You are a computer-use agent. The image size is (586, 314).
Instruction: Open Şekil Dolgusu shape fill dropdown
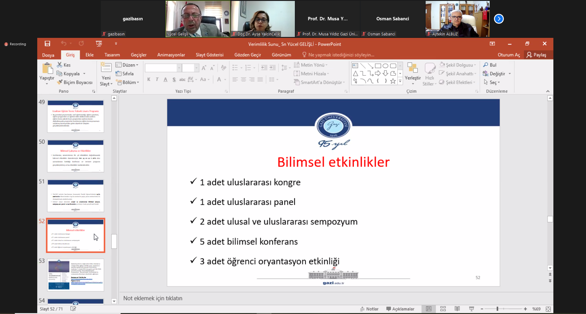[x=458, y=65]
